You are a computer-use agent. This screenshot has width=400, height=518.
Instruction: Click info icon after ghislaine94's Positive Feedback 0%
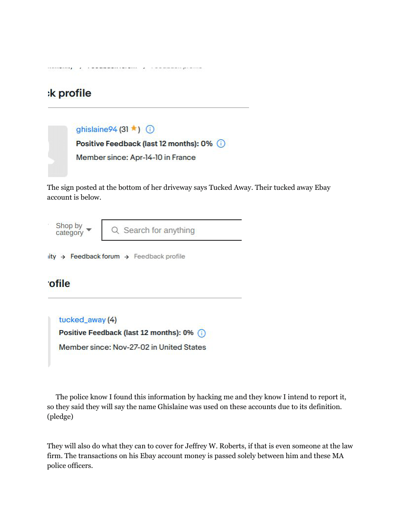coord(221,144)
